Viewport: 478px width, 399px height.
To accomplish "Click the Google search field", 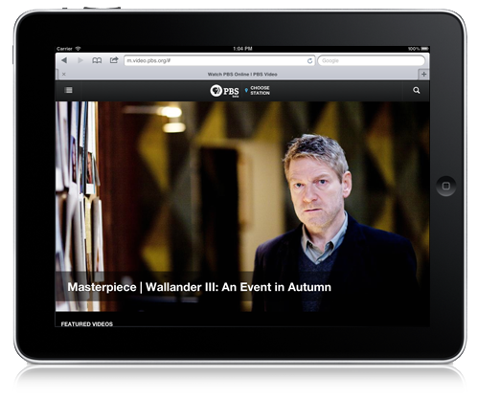I will 372,60.
